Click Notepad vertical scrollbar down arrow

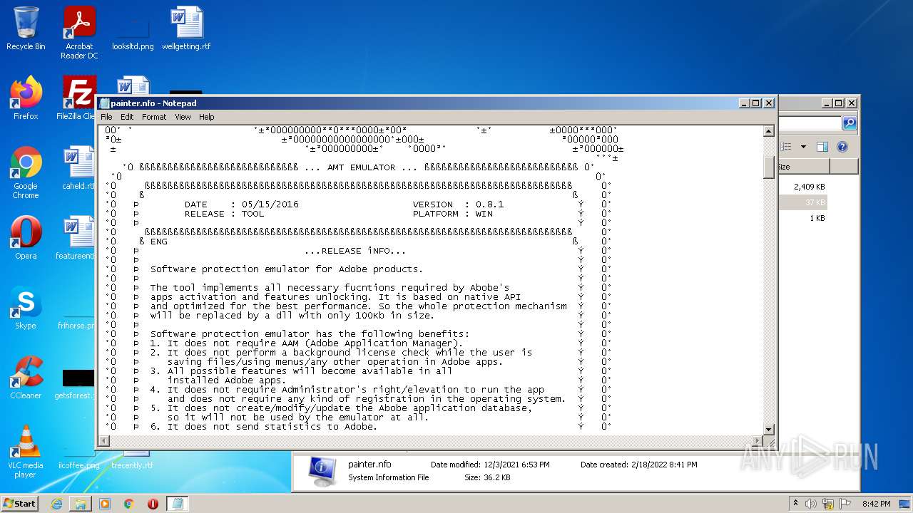[x=769, y=430]
